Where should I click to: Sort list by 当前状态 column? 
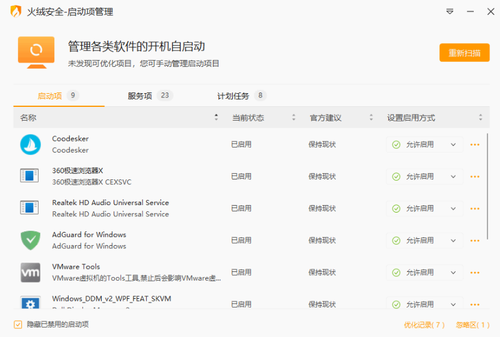(262, 118)
